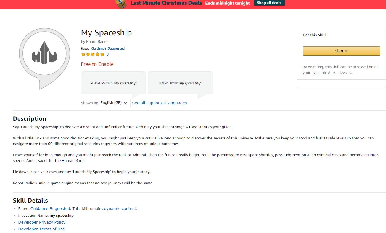Open Guidance Suggested link under the skill title

pos(108,48)
